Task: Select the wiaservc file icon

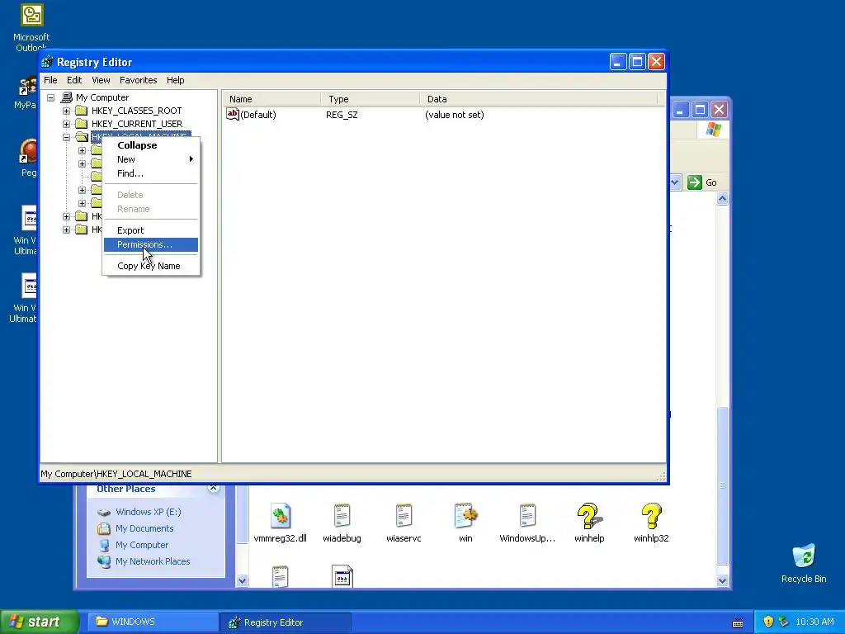Action: 404,517
